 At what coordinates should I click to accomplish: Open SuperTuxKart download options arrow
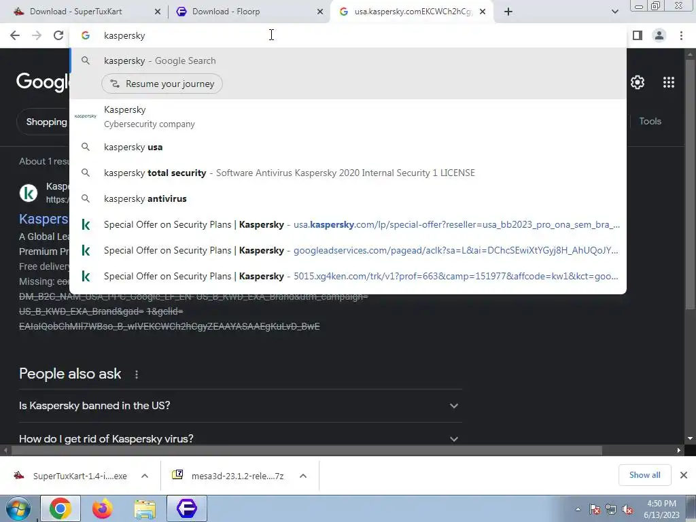(145, 476)
